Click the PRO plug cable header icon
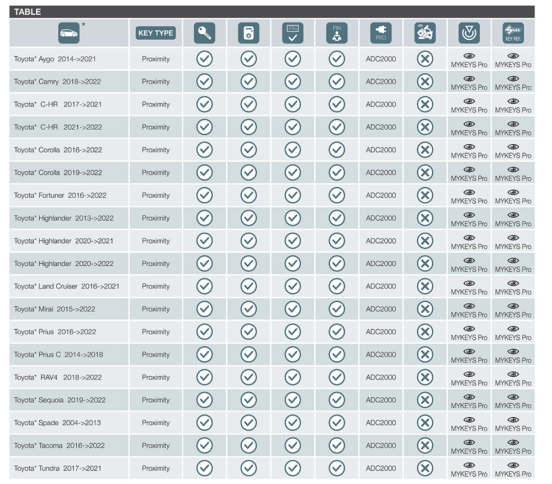This screenshot has width=552, height=484. (x=381, y=33)
